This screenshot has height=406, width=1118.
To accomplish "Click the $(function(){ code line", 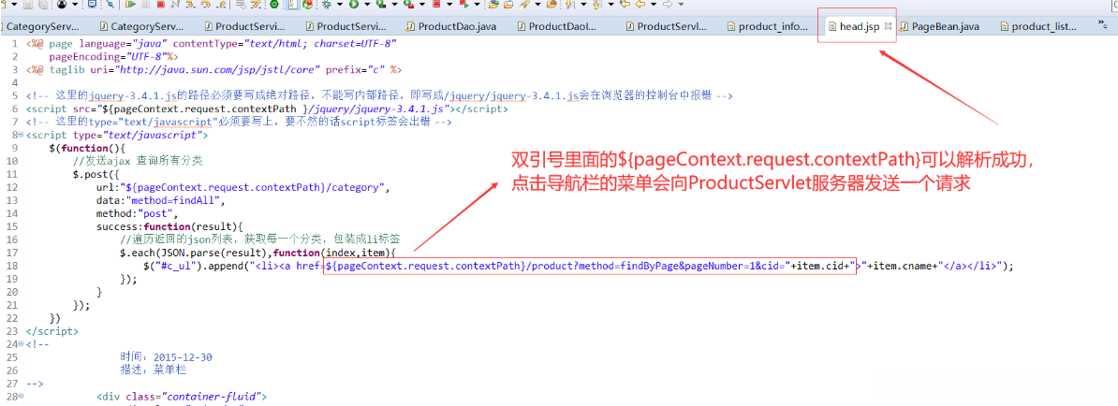I will [x=87, y=148].
